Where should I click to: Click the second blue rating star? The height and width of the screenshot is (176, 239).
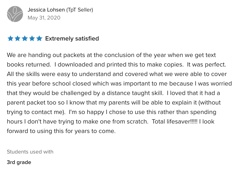(17, 38)
